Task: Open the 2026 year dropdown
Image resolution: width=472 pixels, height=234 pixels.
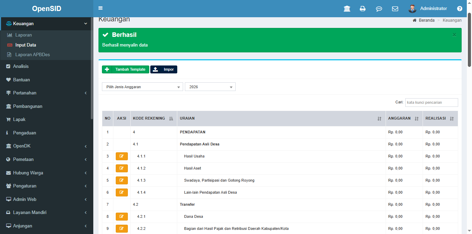Action: 210,87
